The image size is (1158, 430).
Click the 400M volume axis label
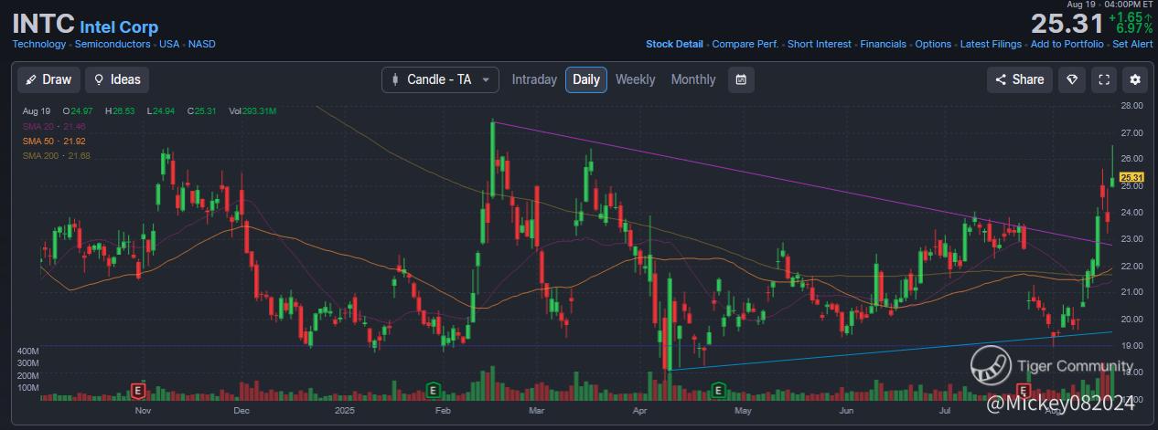[x=27, y=351]
